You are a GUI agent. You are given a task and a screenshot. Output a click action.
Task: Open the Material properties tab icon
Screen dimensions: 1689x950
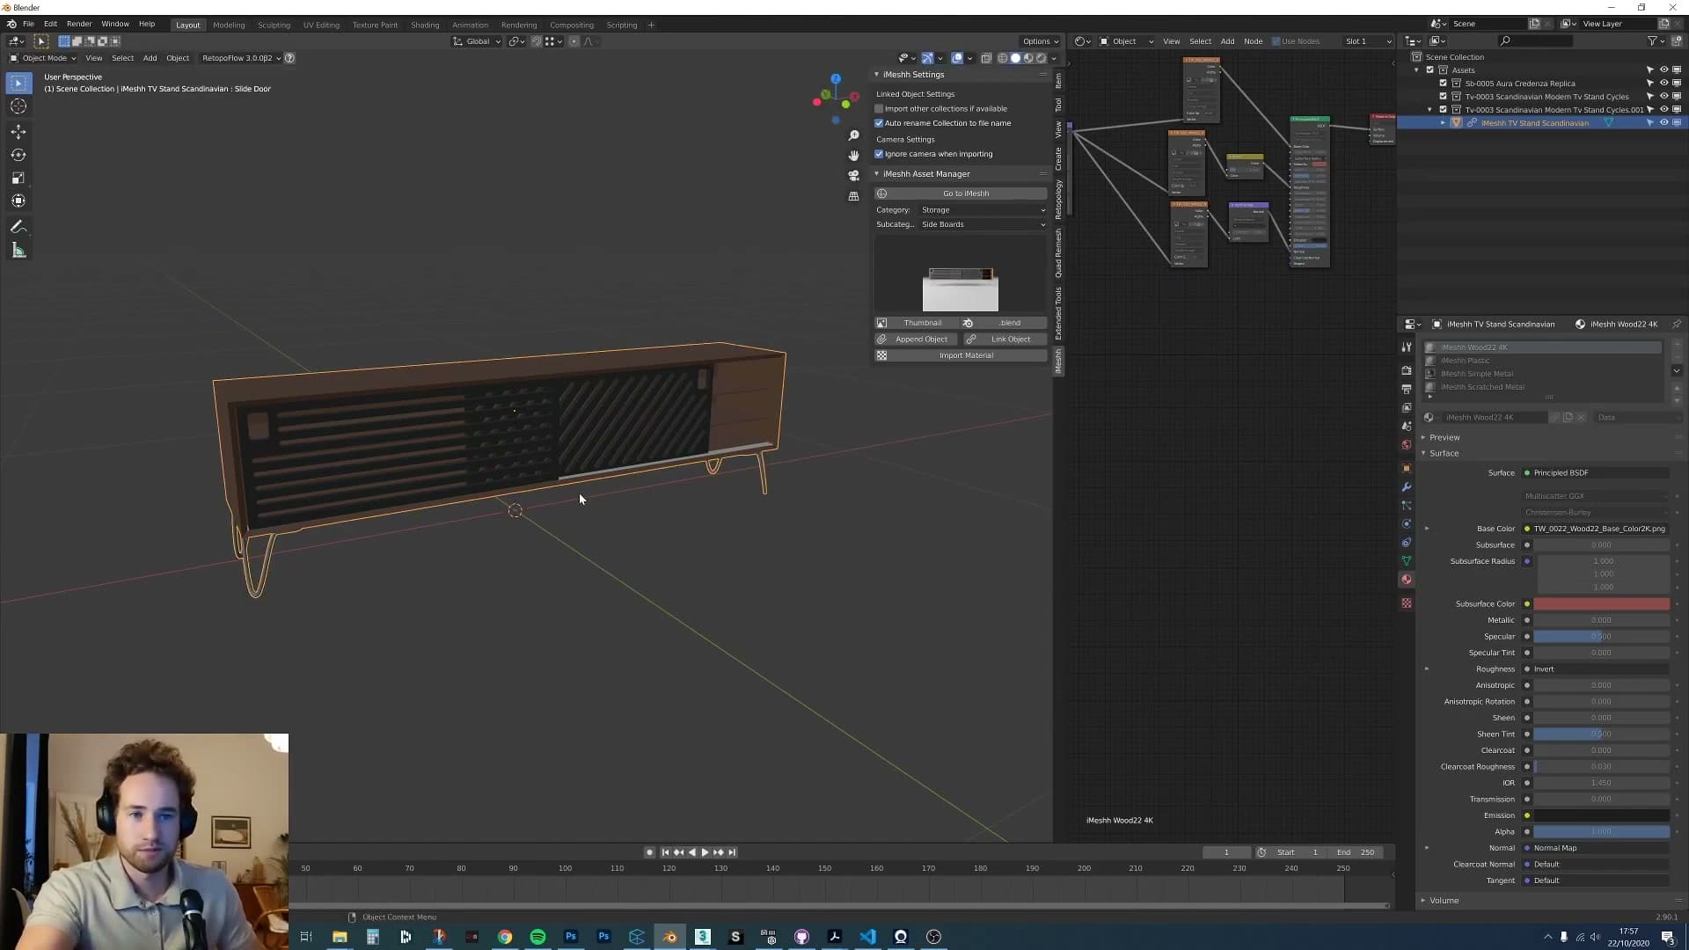(1407, 580)
